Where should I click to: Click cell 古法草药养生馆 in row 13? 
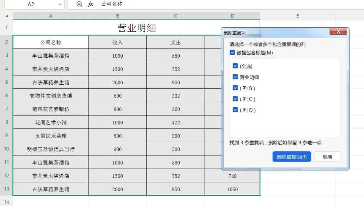(51, 189)
